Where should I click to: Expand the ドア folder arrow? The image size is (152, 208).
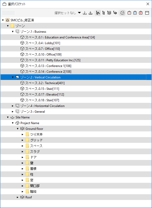tap(23, 157)
